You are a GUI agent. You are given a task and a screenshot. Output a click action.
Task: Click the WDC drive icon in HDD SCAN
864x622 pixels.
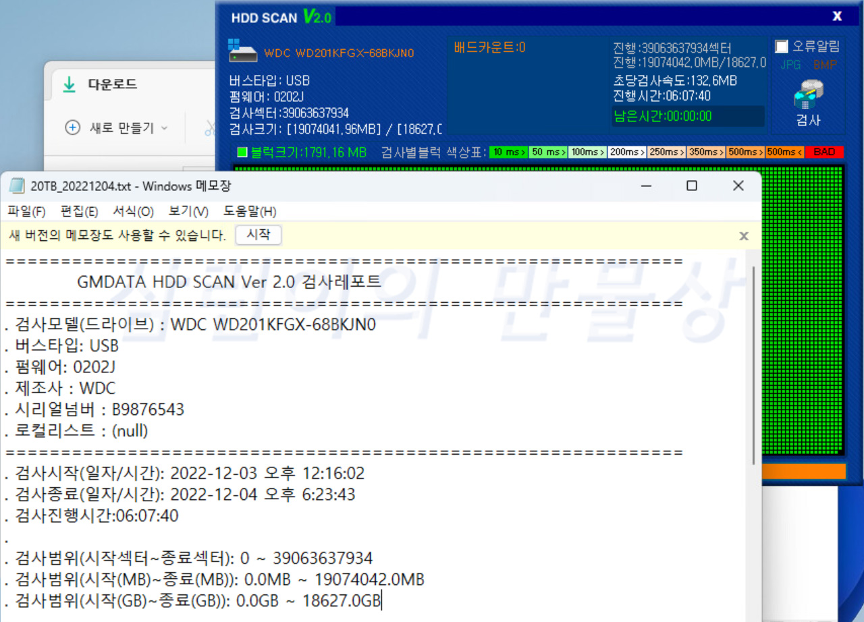click(x=242, y=52)
